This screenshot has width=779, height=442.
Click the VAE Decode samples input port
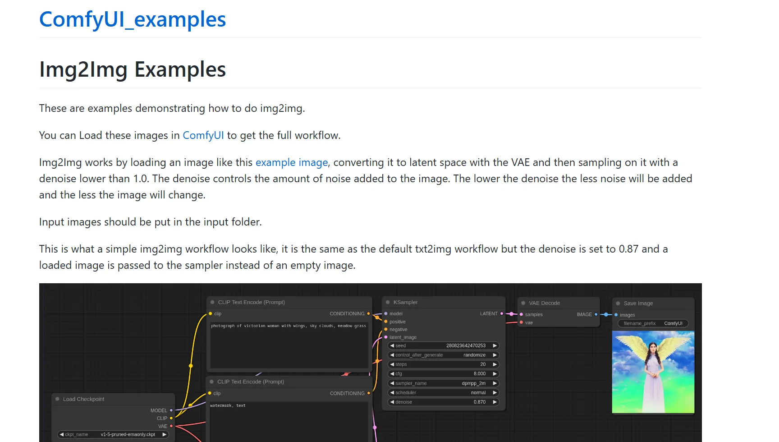(x=521, y=314)
